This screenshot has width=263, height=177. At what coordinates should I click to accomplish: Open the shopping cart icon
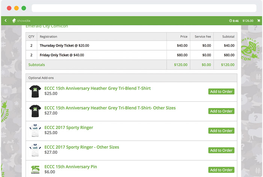[258, 21]
